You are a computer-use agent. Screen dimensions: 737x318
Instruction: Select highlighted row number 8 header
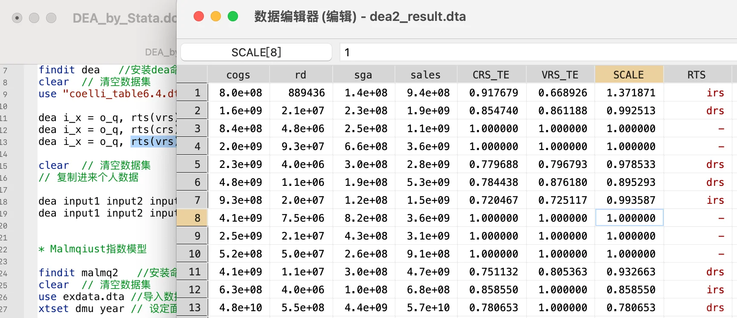point(192,218)
